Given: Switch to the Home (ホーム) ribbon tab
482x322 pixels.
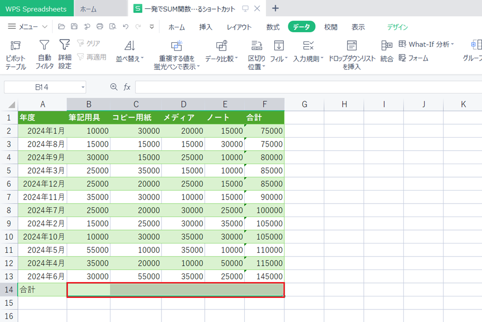Looking at the screenshot, I should (x=176, y=27).
